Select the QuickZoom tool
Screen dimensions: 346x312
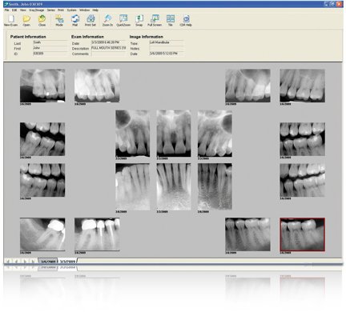pos(123,20)
